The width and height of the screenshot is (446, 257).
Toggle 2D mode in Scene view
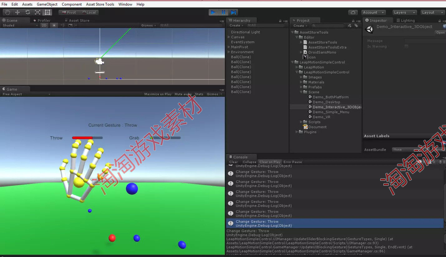[x=44, y=25]
